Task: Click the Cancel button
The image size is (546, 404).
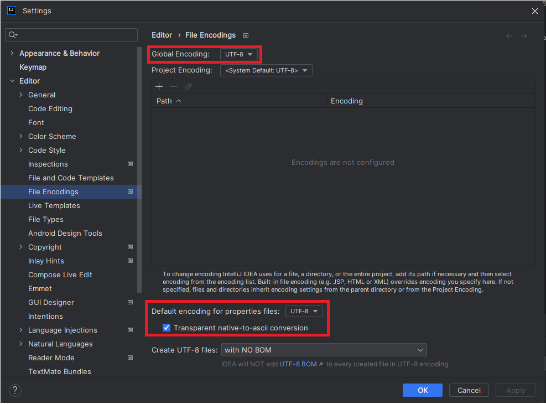Action: 469,390
